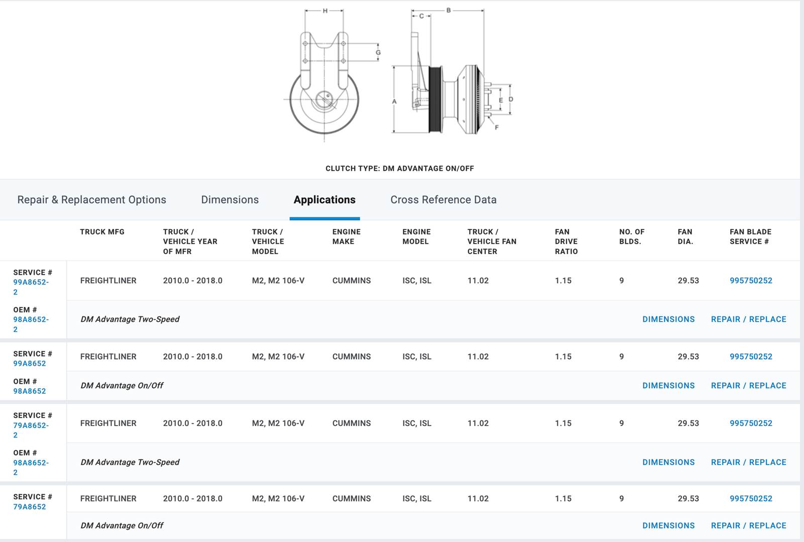Click fan diameter 29.53 in the 79A8652 row
The height and width of the screenshot is (542, 804).
(x=688, y=498)
